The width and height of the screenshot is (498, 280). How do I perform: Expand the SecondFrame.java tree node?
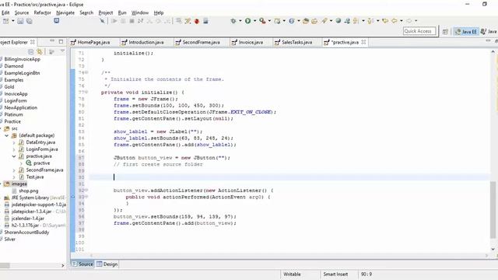pyautogui.click(x=14, y=170)
